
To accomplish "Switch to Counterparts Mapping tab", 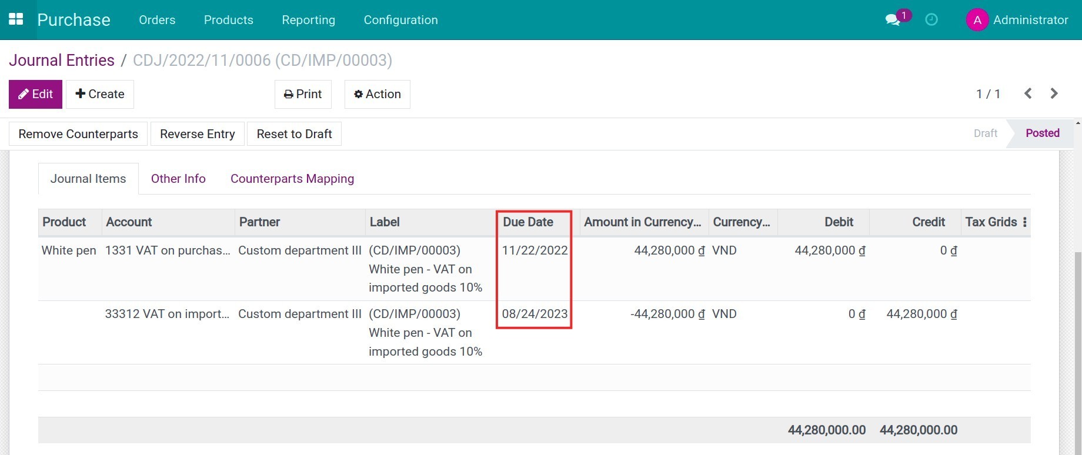I will (x=292, y=179).
